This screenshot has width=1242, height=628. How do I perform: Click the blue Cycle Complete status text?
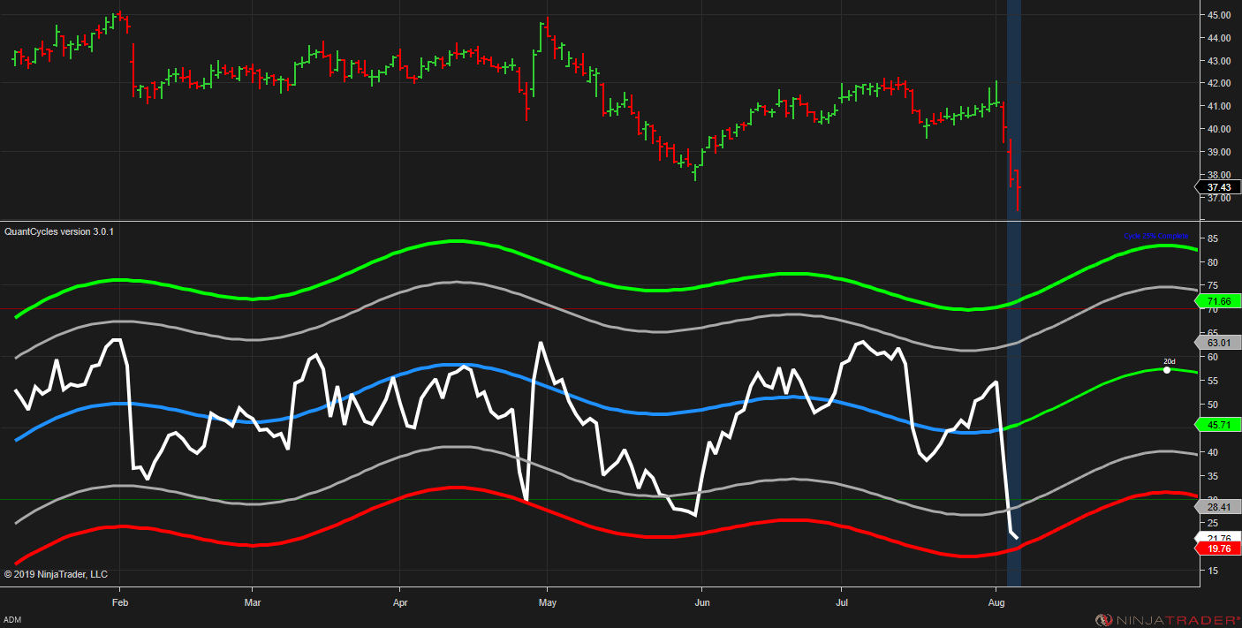tap(1155, 236)
